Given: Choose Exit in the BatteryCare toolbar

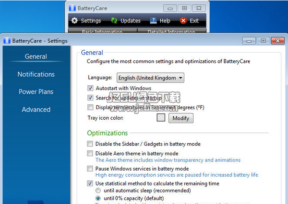Looking at the screenshot, I should point(190,21).
